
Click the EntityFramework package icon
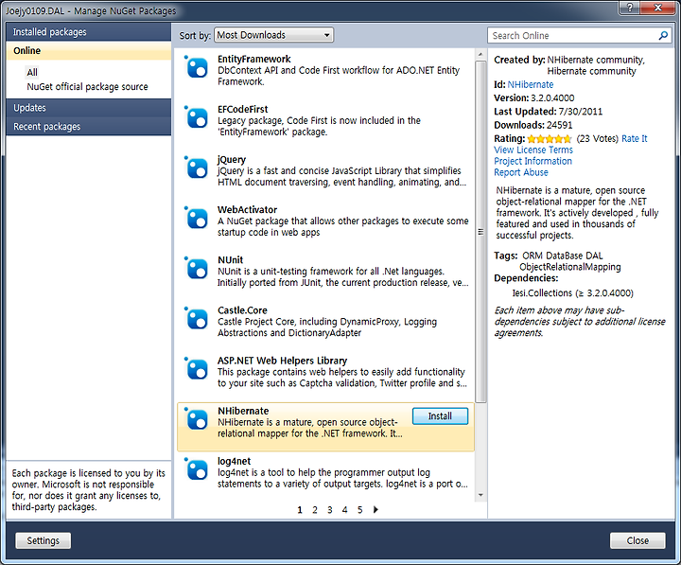197,67
